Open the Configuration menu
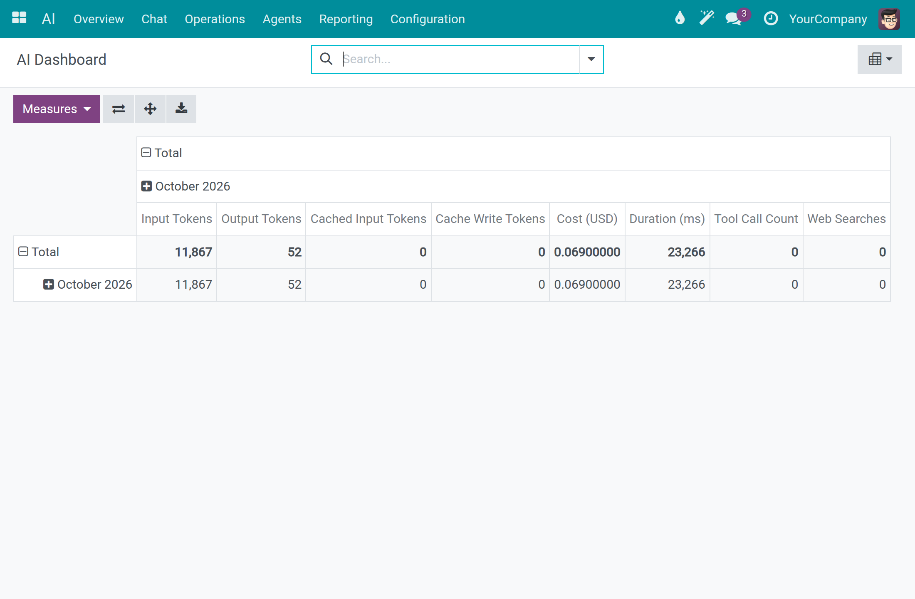This screenshot has width=915, height=599. coord(428,19)
